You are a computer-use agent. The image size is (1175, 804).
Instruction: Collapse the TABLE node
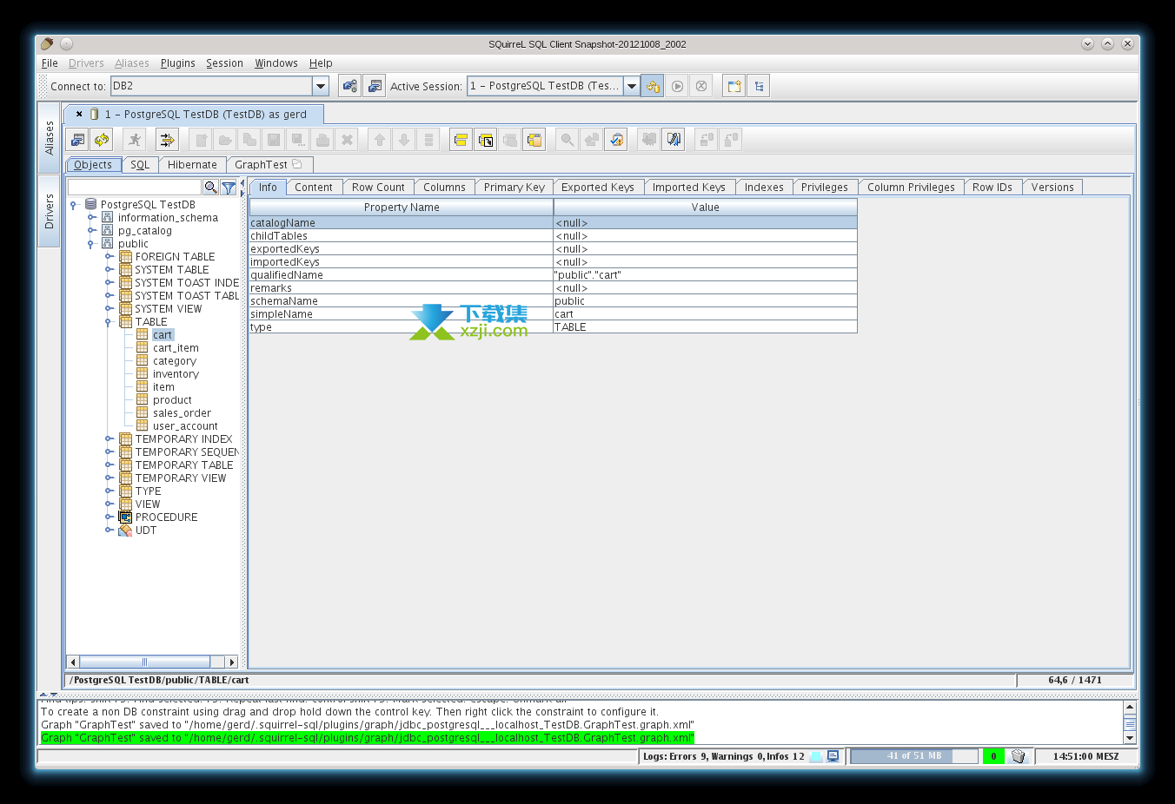(109, 322)
